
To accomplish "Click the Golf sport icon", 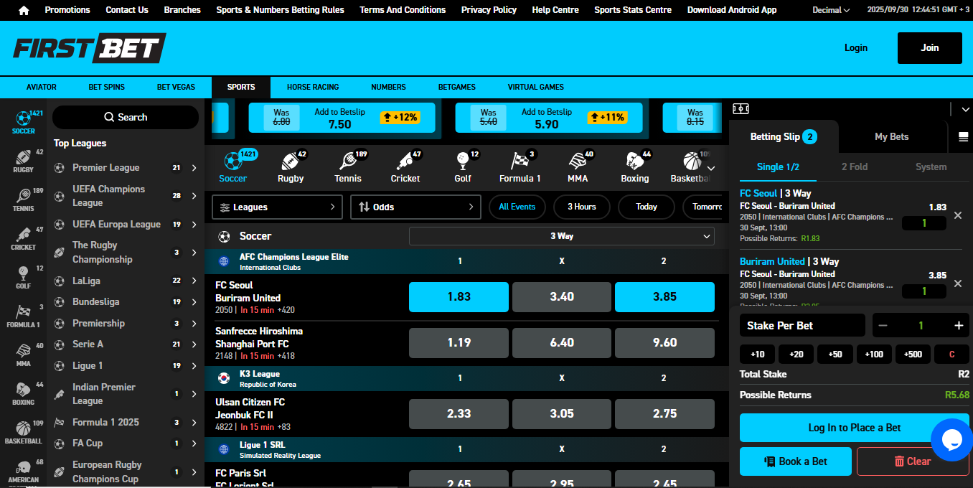I will (x=463, y=166).
